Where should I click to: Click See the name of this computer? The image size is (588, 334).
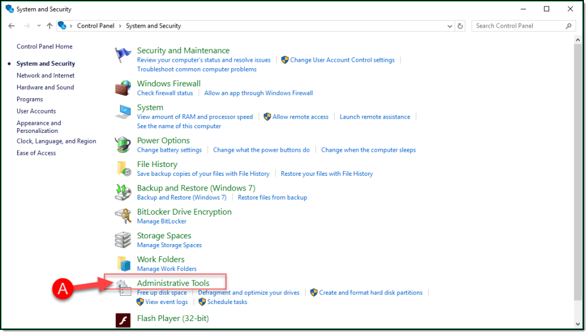[179, 126]
